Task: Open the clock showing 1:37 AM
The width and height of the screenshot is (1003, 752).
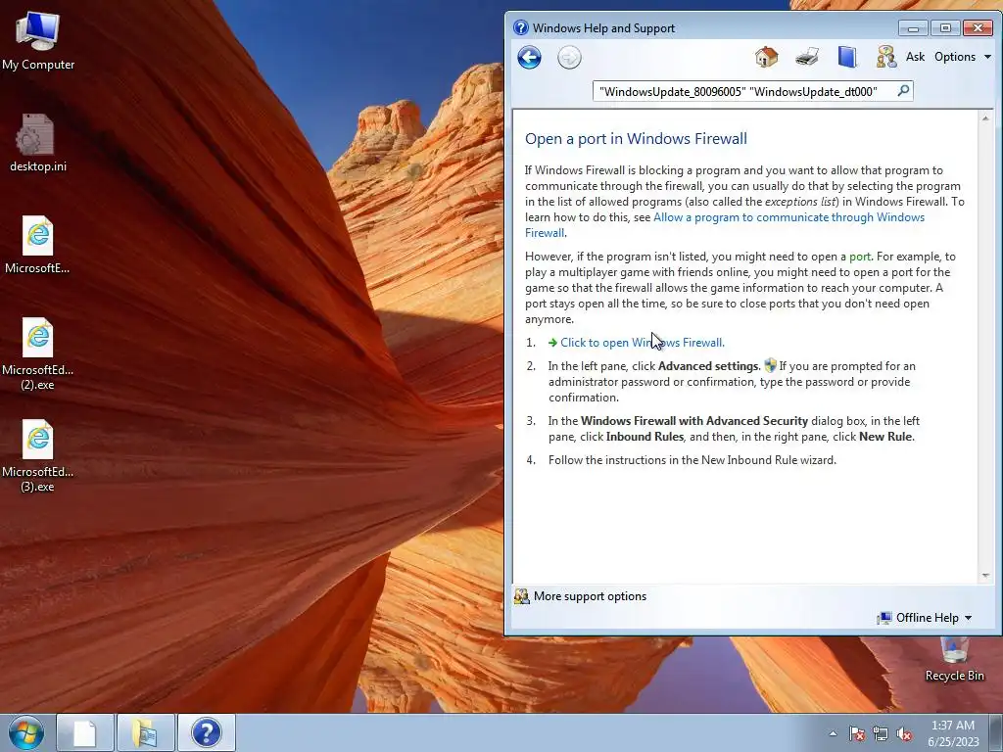Action: coord(953,733)
